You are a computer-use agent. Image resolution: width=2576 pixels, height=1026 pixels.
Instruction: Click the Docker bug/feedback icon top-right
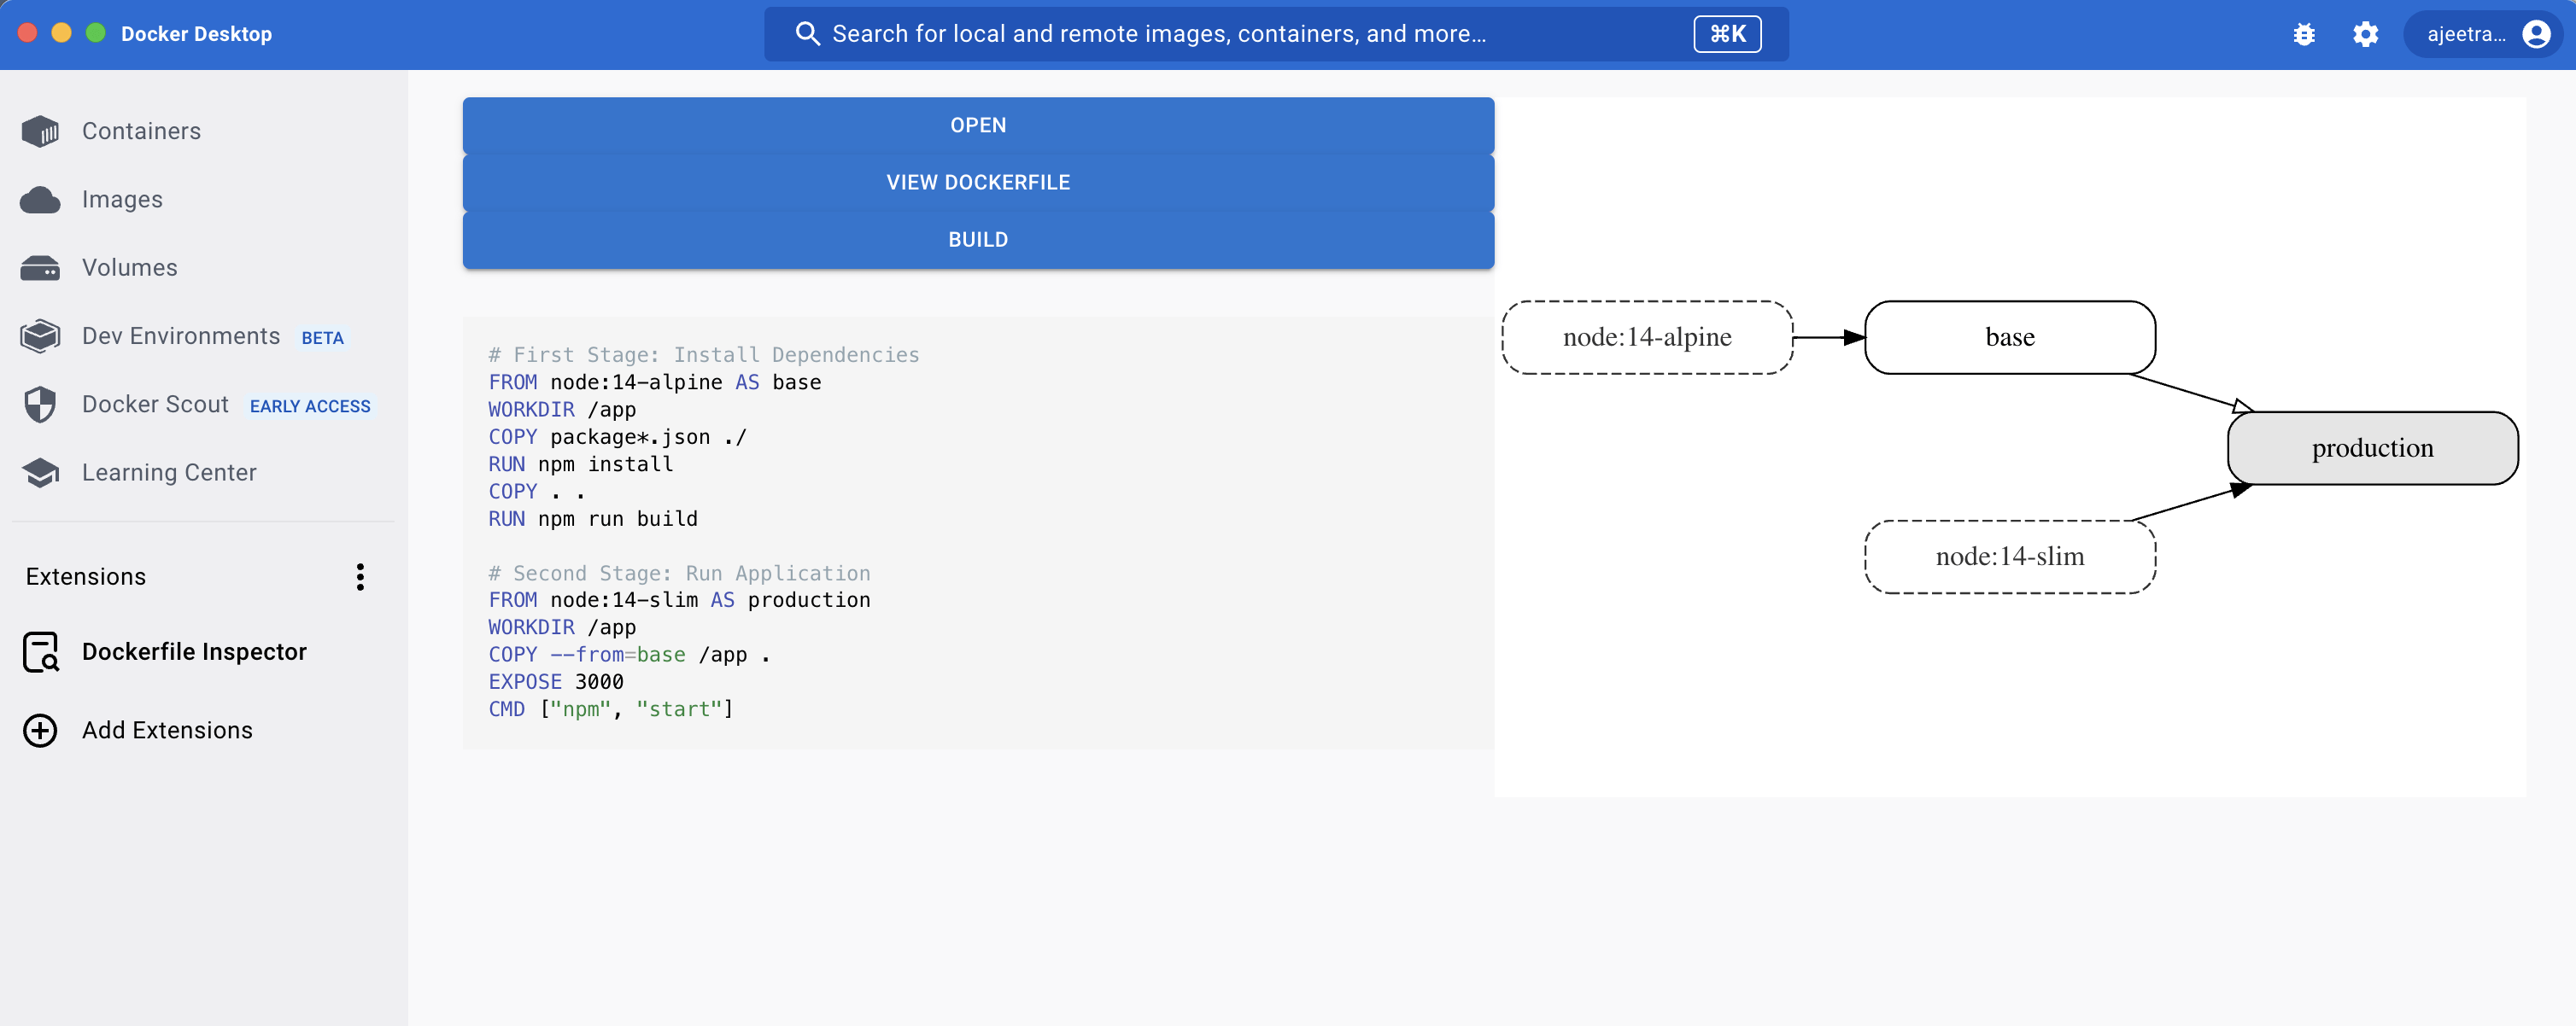click(2304, 32)
